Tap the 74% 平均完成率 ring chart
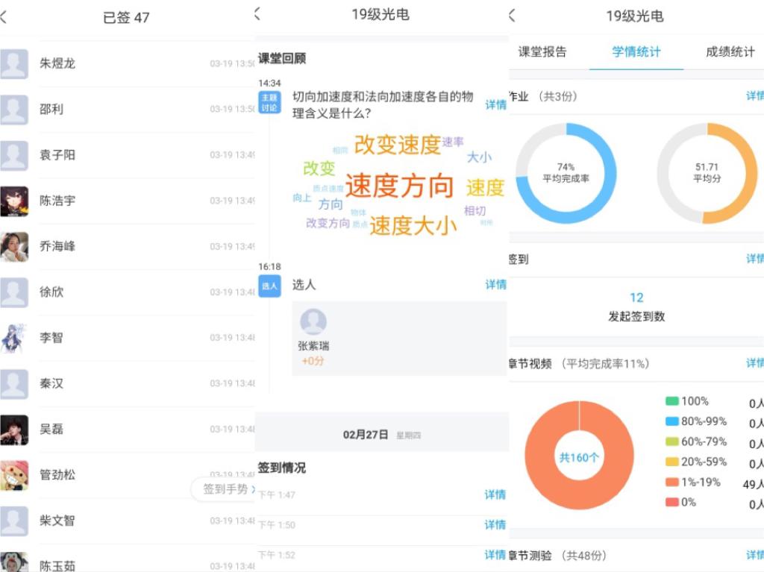 (x=566, y=173)
